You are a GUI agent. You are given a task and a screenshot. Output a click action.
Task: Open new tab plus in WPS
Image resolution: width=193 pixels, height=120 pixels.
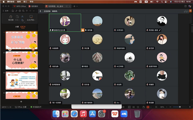pos(74,6)
